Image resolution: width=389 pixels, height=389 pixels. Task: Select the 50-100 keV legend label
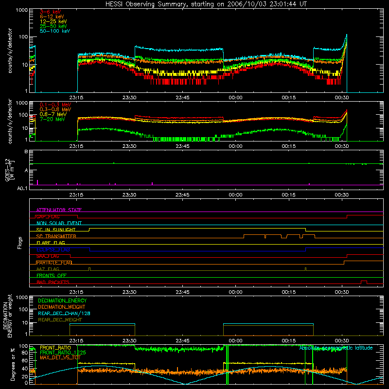pos(55,31)
